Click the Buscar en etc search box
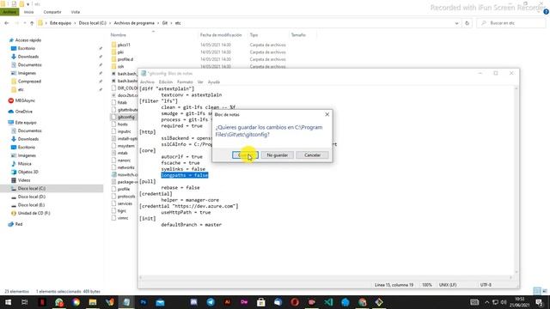 pos(510,23)
